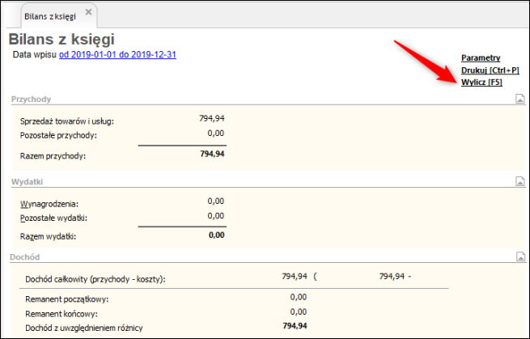The height and width of the screenshot is (339, 530).
Task: Click the Razem przychody total 794,94
Action: coord(212,154)
